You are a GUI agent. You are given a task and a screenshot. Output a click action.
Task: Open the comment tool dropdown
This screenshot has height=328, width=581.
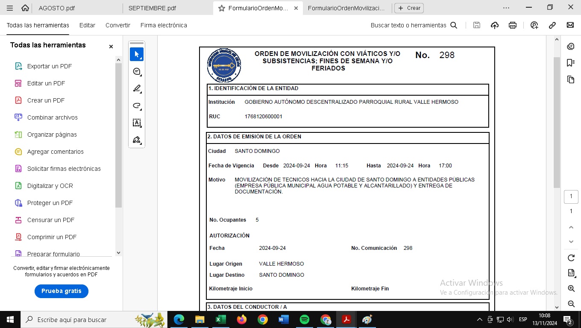(x=137, y=72)
